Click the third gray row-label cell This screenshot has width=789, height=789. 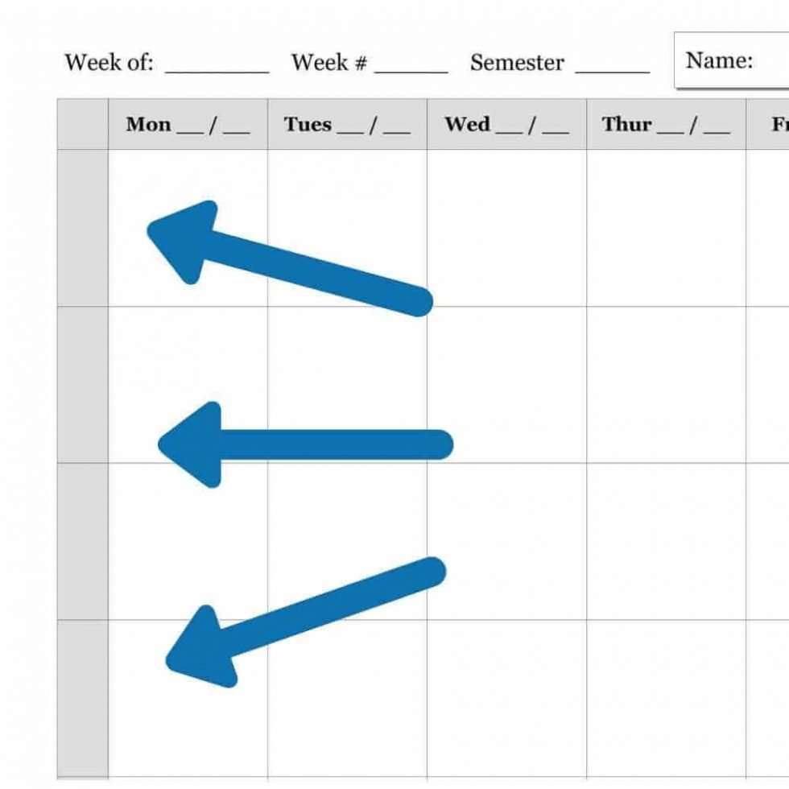pos(82,541)
